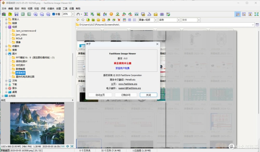Click the red X delete icon
The height and width of the screenshot is (152, 260).
click(x=119, y=20)
